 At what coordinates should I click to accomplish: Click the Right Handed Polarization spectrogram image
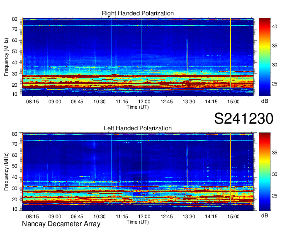coord(138,57)
